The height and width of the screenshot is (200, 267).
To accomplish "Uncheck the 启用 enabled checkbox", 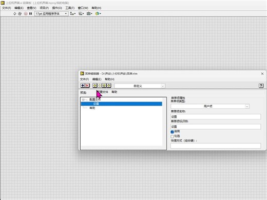I will click(173, 132).
